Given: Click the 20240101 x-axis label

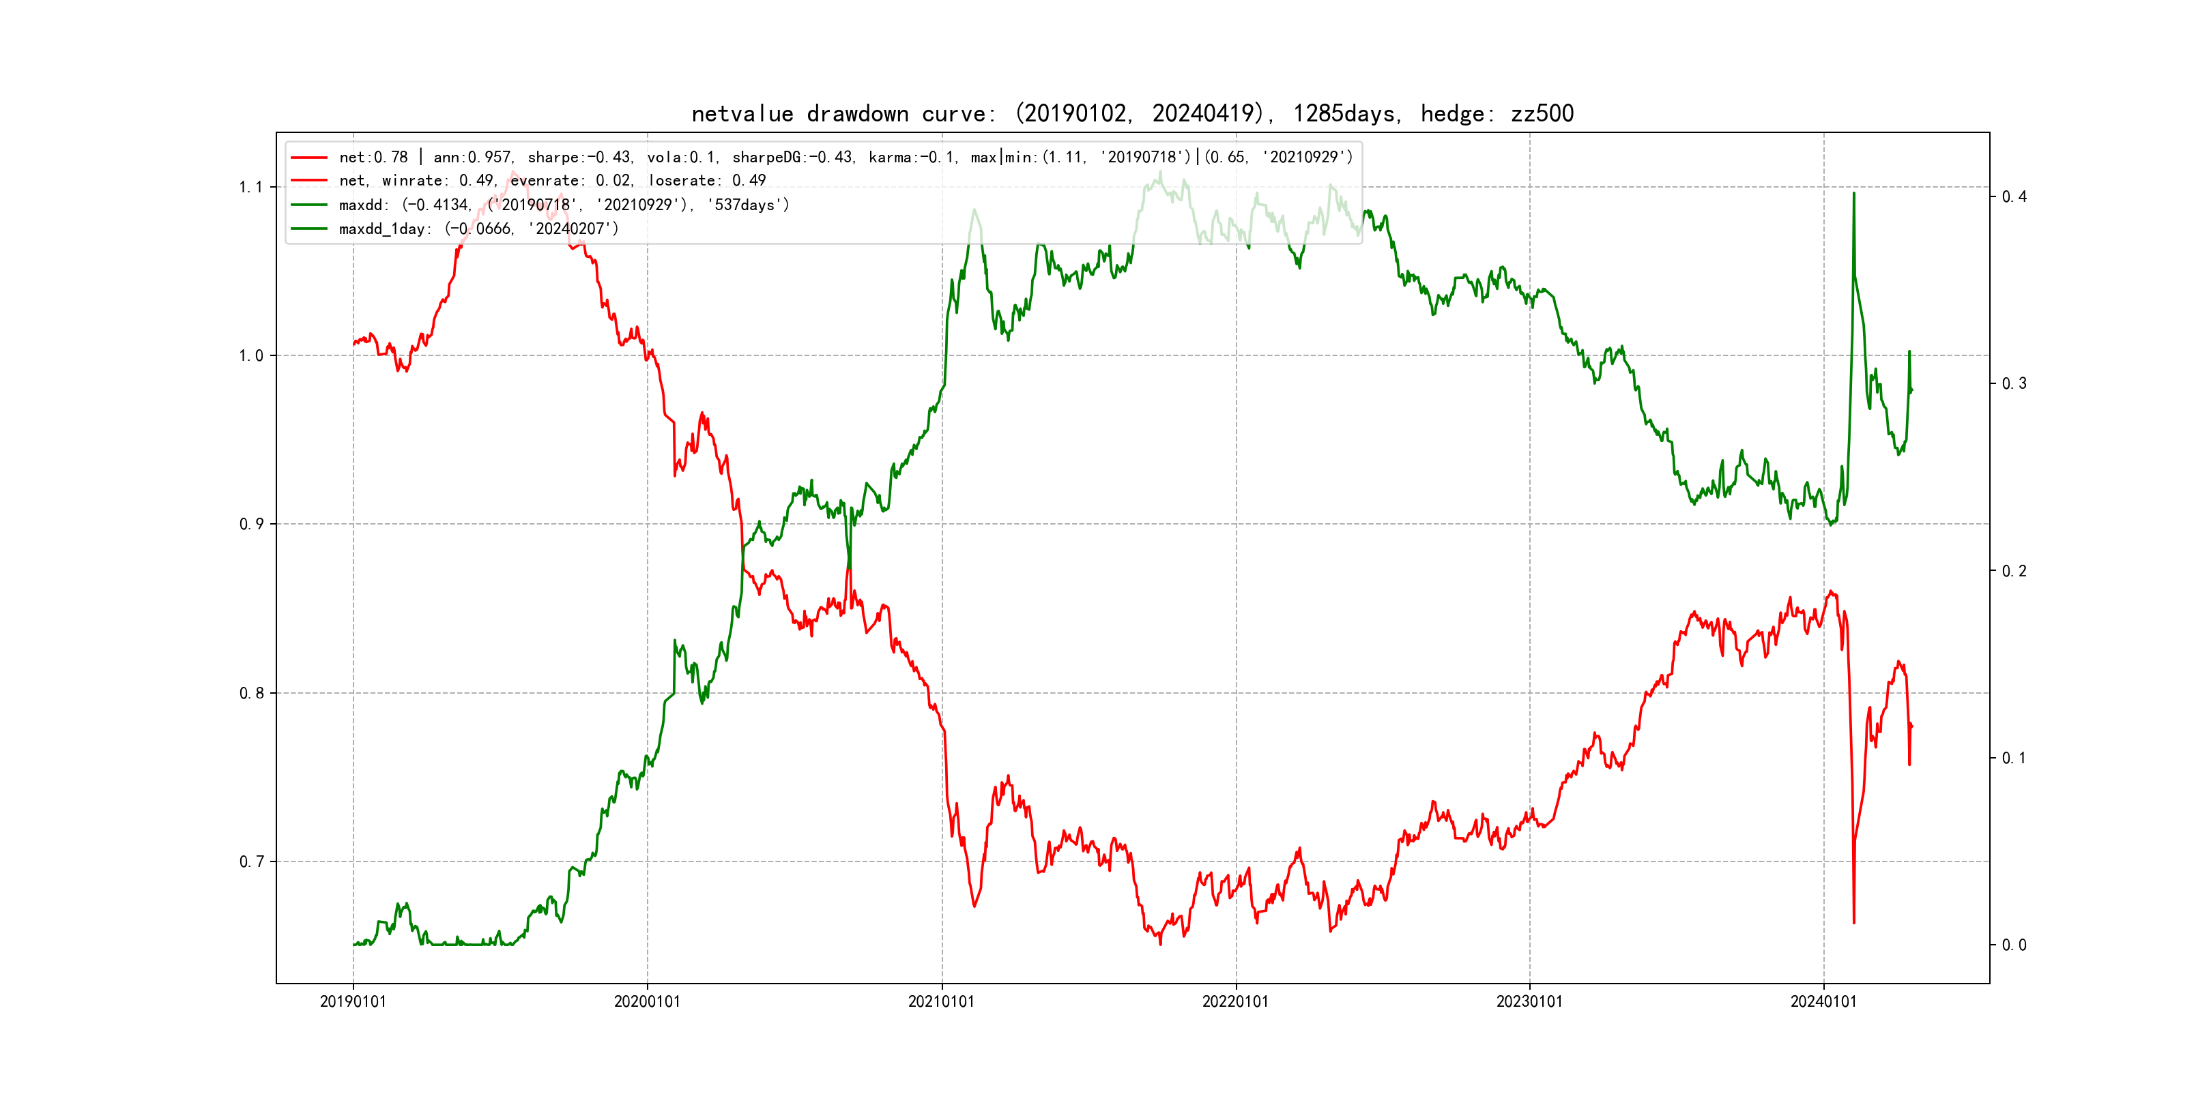Looking at the screenshot, I should (1823, 1001).
